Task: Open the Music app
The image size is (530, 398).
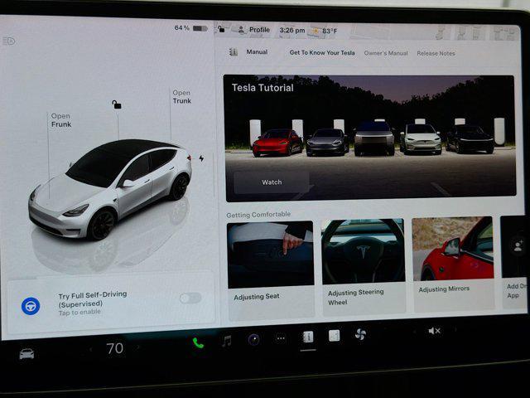Action: pos(227,341)
